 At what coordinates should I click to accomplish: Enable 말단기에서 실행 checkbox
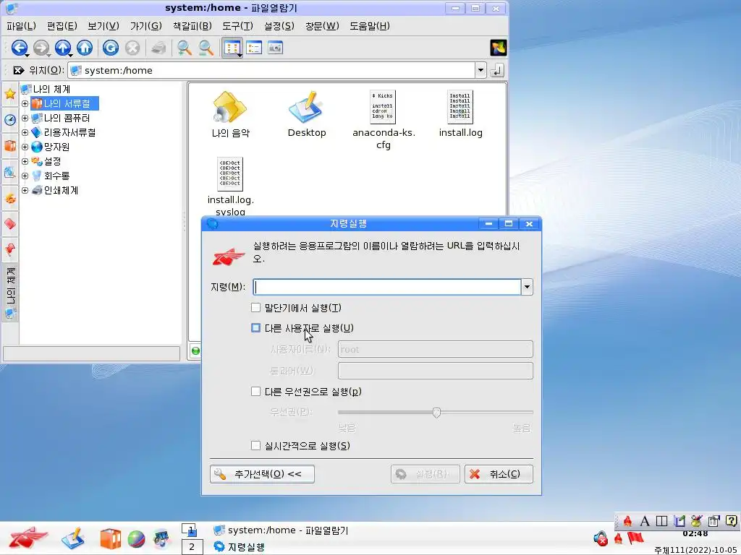tap(255, 308)
